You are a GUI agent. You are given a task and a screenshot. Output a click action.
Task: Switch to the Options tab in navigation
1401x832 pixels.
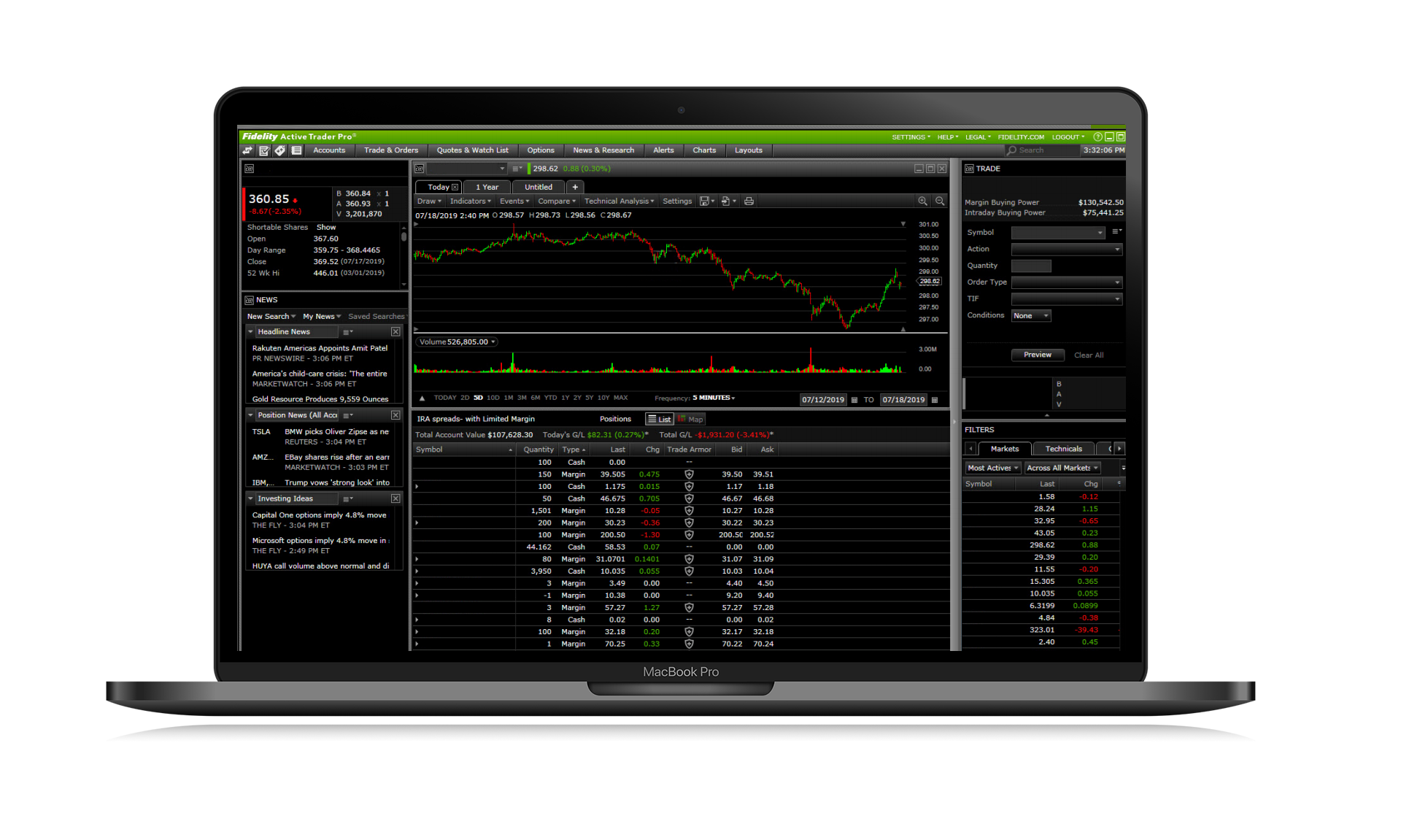coord(540,150)
